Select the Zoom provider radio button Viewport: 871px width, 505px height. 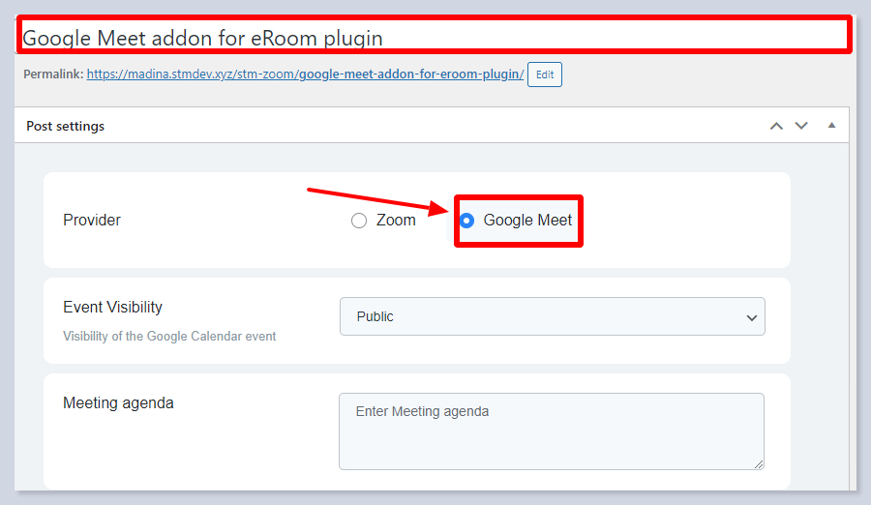pyautogui.click(x=359, y=221)
